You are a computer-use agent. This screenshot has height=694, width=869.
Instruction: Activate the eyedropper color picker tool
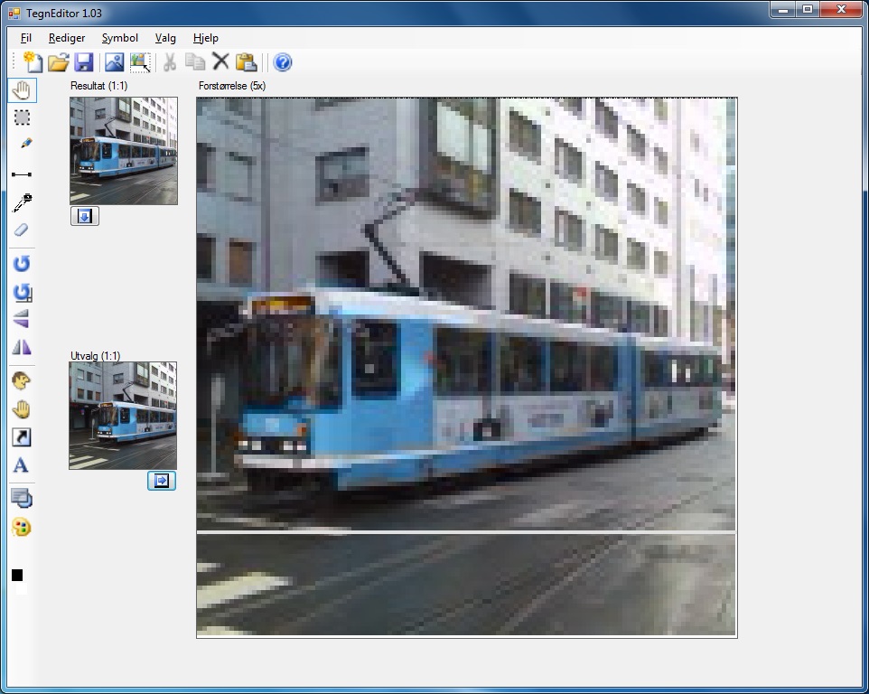point(23,202)
